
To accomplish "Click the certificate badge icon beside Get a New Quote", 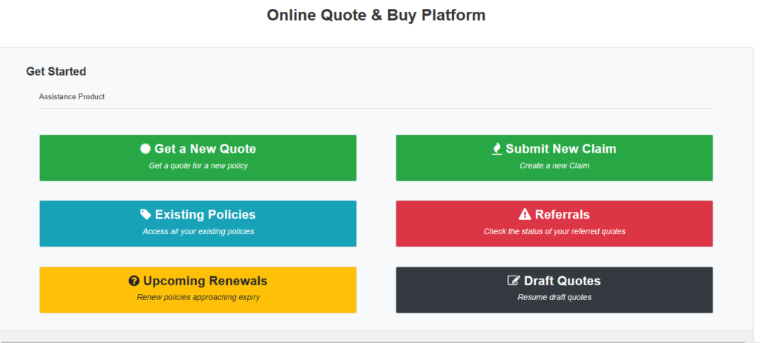I will pos(145,149).
